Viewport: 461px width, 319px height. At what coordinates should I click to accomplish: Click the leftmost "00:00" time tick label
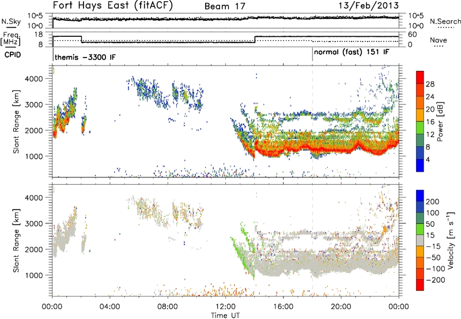pyautogui.click(x=52, y=307)
